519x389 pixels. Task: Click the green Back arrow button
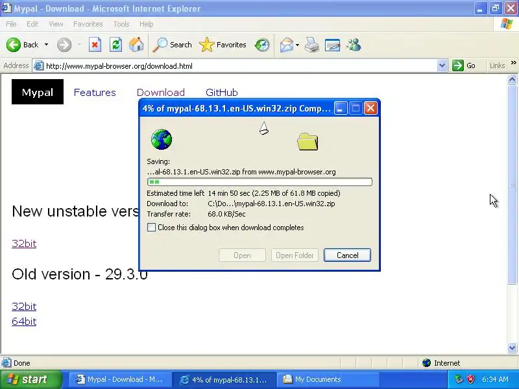[14, 45]
